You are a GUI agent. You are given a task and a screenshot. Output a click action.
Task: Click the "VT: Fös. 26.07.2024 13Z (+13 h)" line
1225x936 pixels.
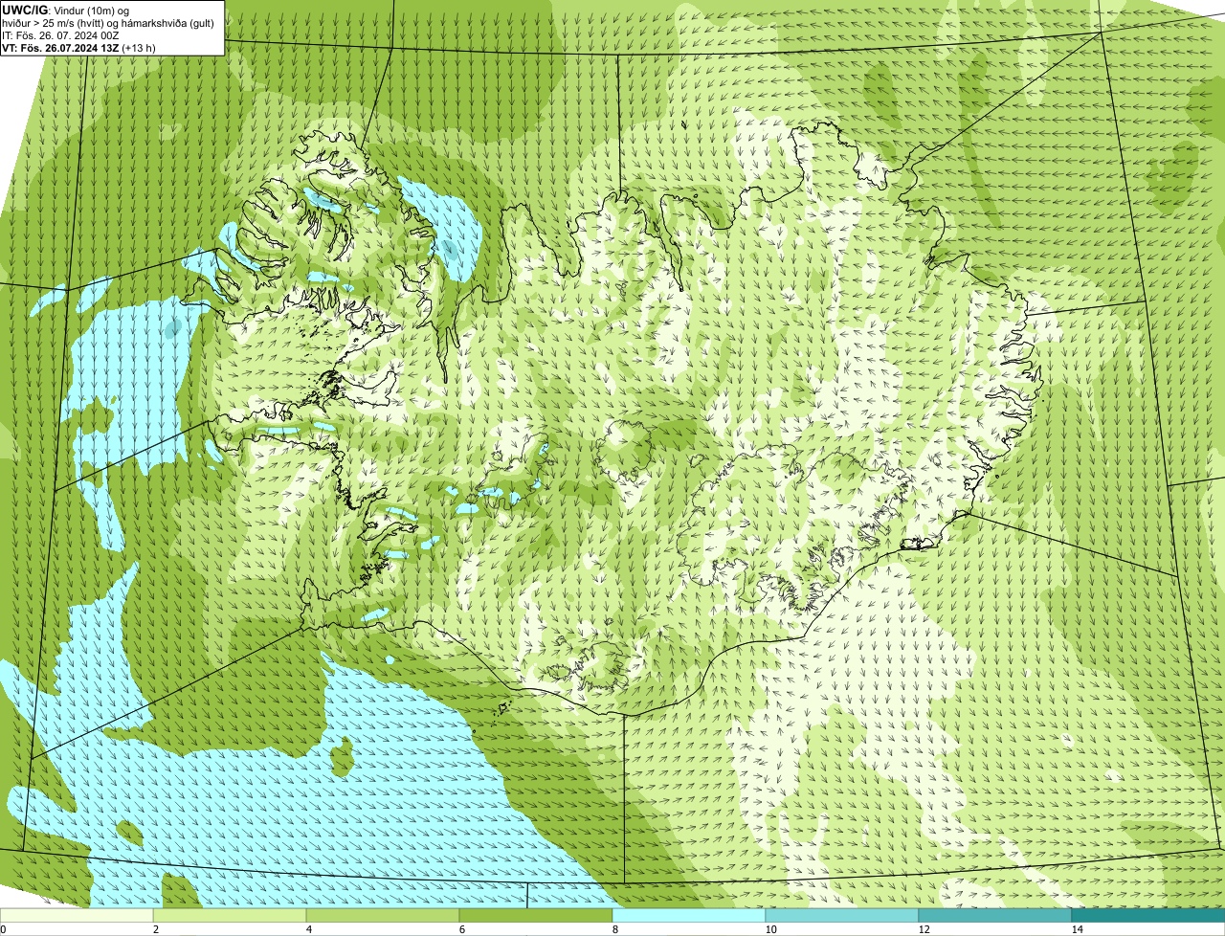click(x=79, y=48)
